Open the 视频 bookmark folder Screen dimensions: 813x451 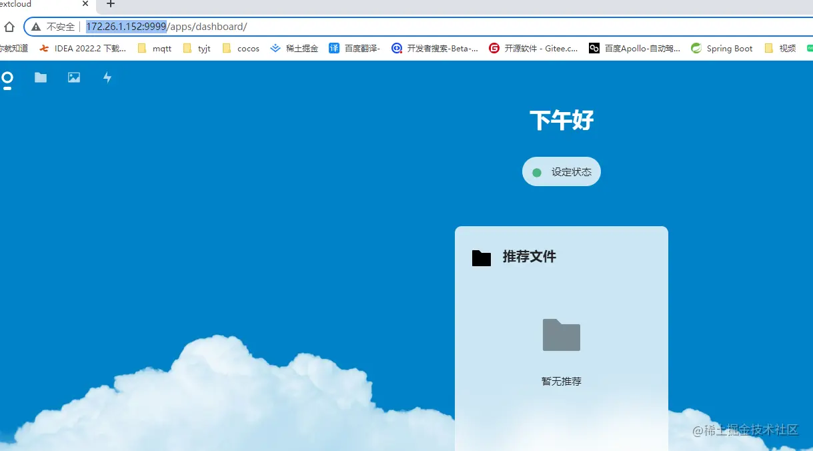click(x=780, y=48)
